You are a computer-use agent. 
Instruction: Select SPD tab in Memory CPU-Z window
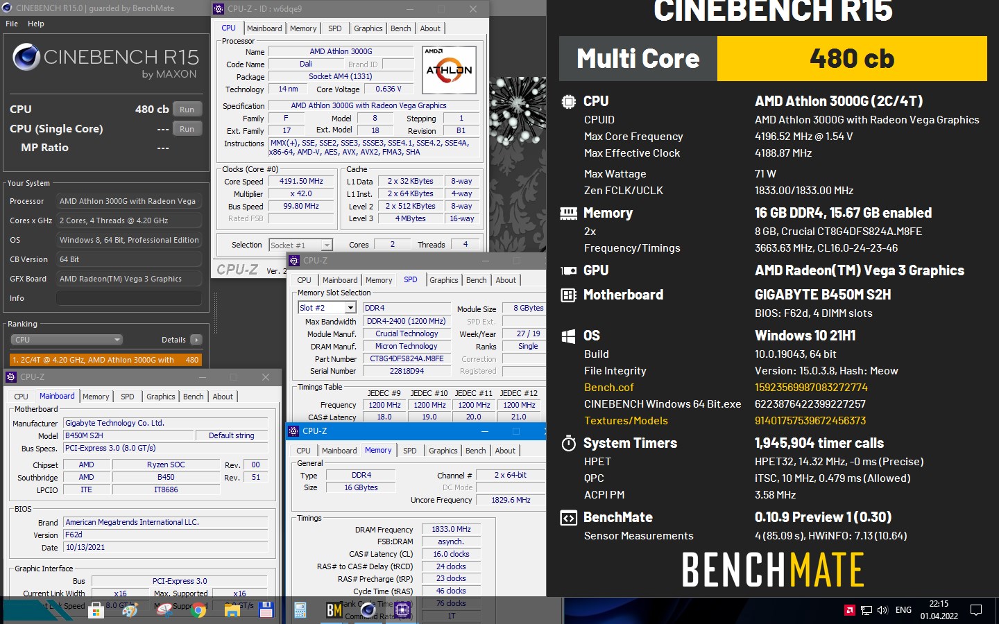(410, 451)
